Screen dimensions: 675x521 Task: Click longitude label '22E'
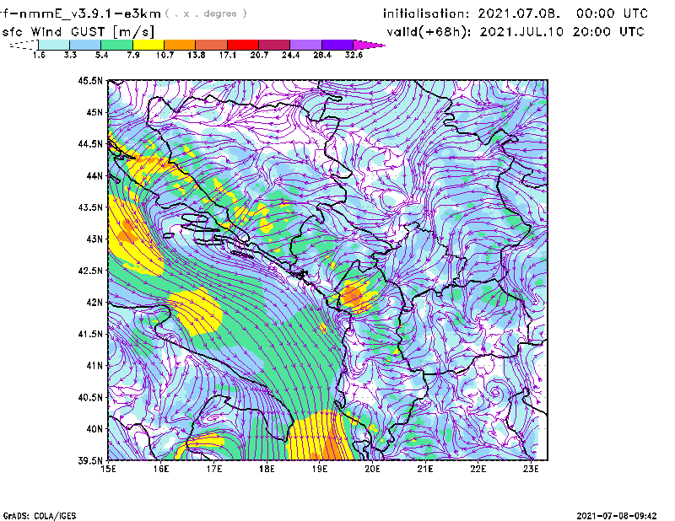478,469
